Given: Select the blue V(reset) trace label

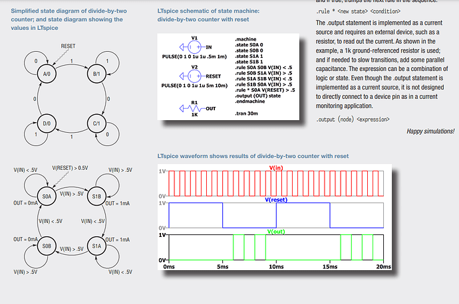Looking at the screenshot, I should (276, 200).
